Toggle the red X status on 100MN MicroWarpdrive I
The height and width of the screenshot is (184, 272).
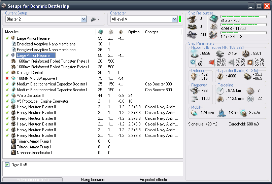pyautogui.click(x=7, y=78)
